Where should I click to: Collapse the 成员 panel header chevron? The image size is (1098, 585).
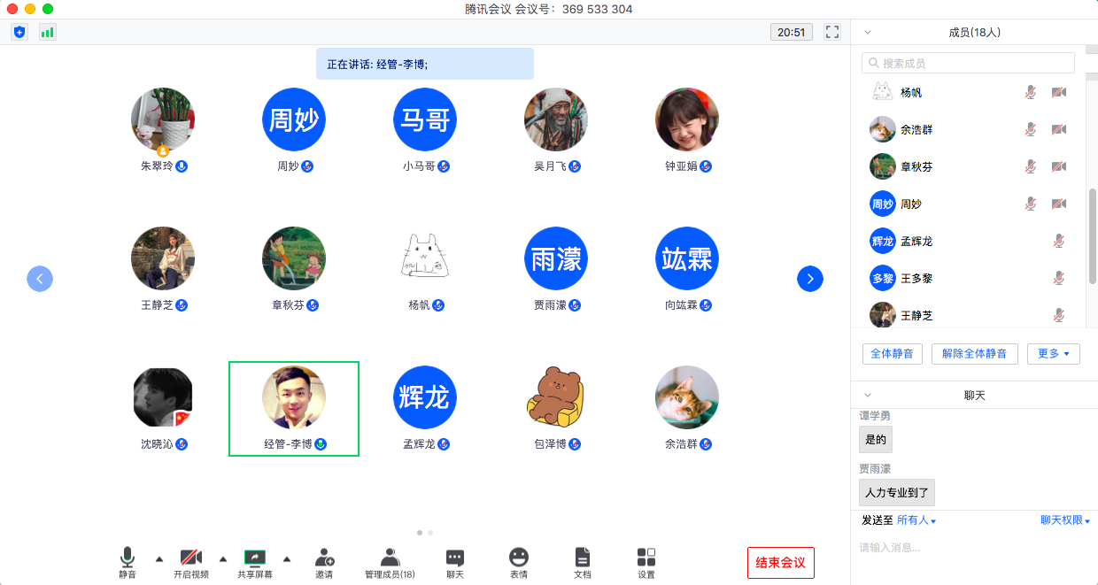(x=868, y=32)
